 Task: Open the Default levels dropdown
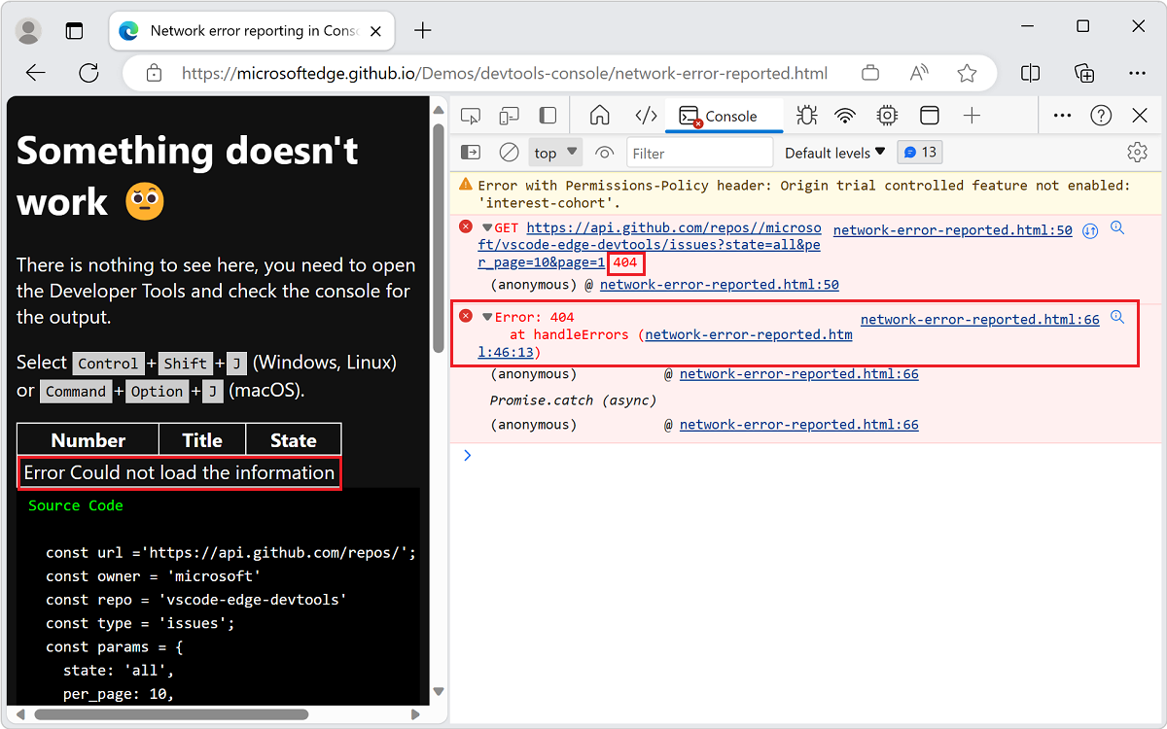[832, 152]
